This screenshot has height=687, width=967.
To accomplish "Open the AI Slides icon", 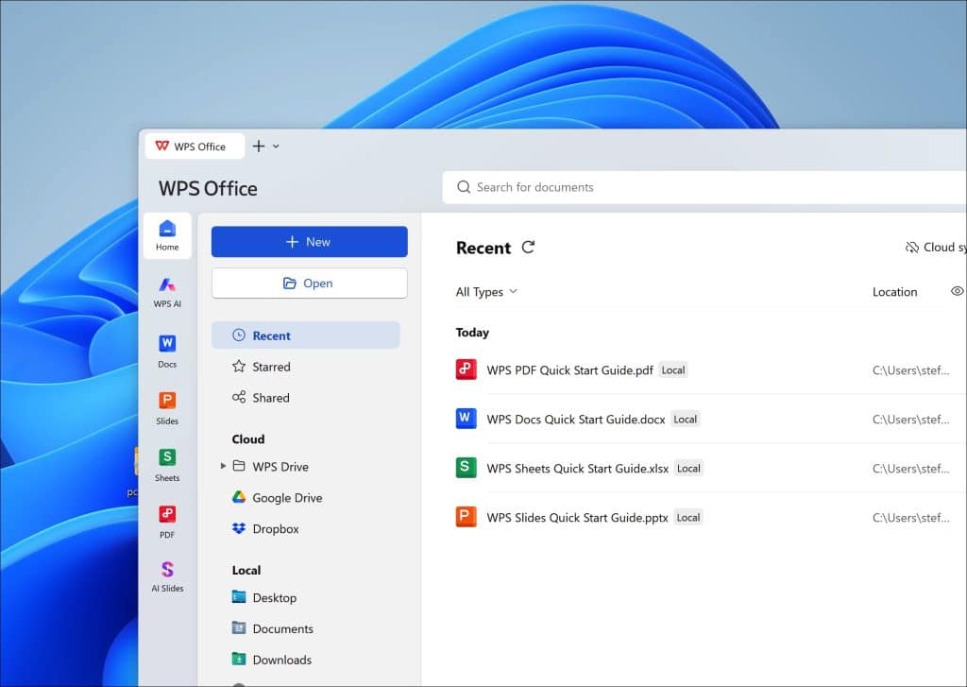I will click(167, 574).
